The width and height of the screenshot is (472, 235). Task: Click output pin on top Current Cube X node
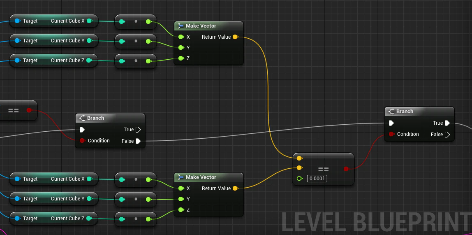pos(89,21)
